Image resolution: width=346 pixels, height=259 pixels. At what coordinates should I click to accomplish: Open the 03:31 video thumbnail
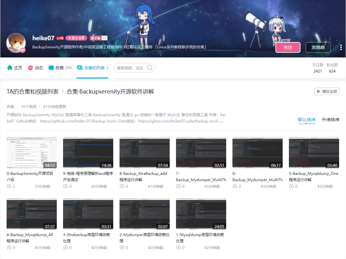click(88, 214)
